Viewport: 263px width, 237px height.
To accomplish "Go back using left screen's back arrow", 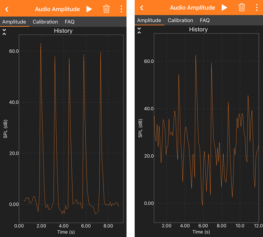I will pyautogui.click(x=7, y=9).
